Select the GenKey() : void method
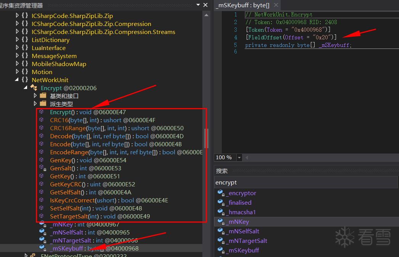The height and width of the screenshot is (257, 399). [88, 160]
